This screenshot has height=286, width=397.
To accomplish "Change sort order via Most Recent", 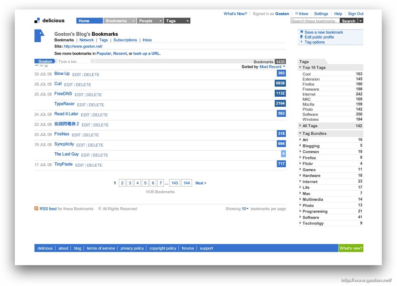I will tap(272, 67).
